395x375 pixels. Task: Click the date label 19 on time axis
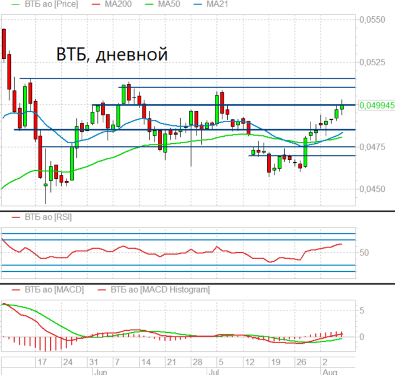point(275,362)
